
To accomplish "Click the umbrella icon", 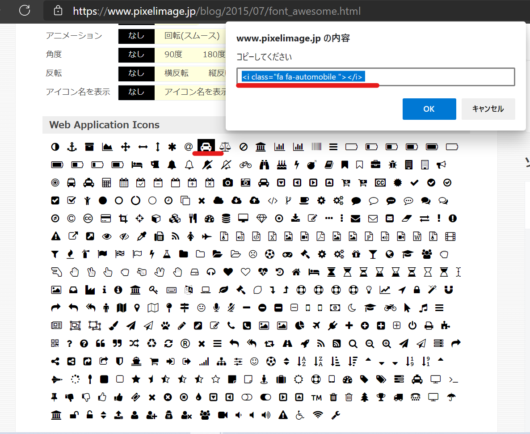I will point(451,397).
